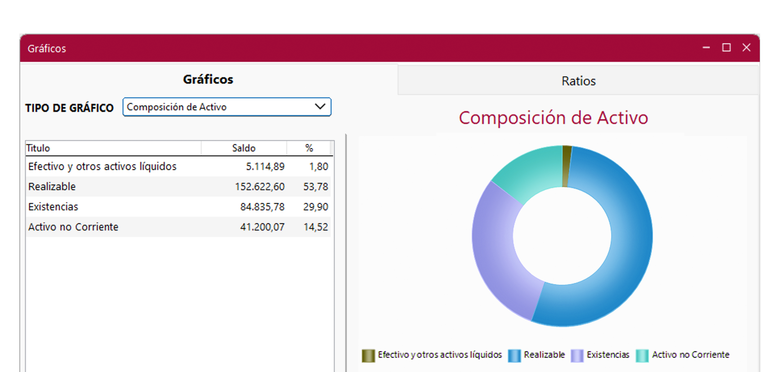This screenshot has height=372, width=779.
Task: Click the Existencias row showing 84.835,78
Action: coord(135,207)
